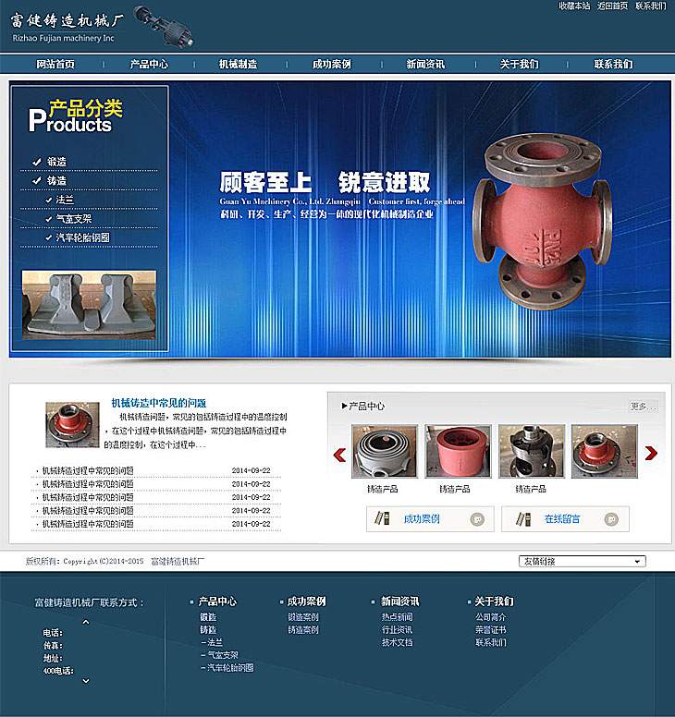Open the 友情链接 dropdown

click(582, 561)
